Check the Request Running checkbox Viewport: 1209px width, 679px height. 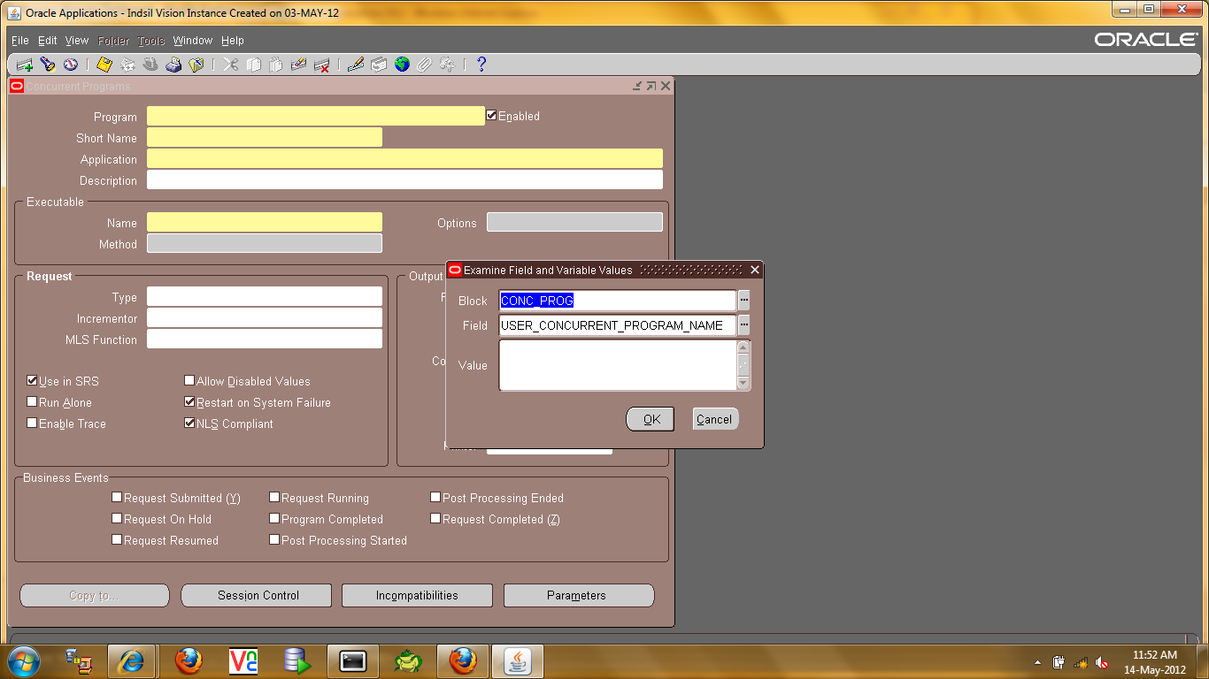tap(274, 498)
